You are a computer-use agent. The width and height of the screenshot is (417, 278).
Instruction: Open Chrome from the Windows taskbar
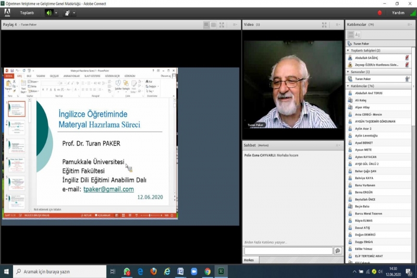(207, 271)
